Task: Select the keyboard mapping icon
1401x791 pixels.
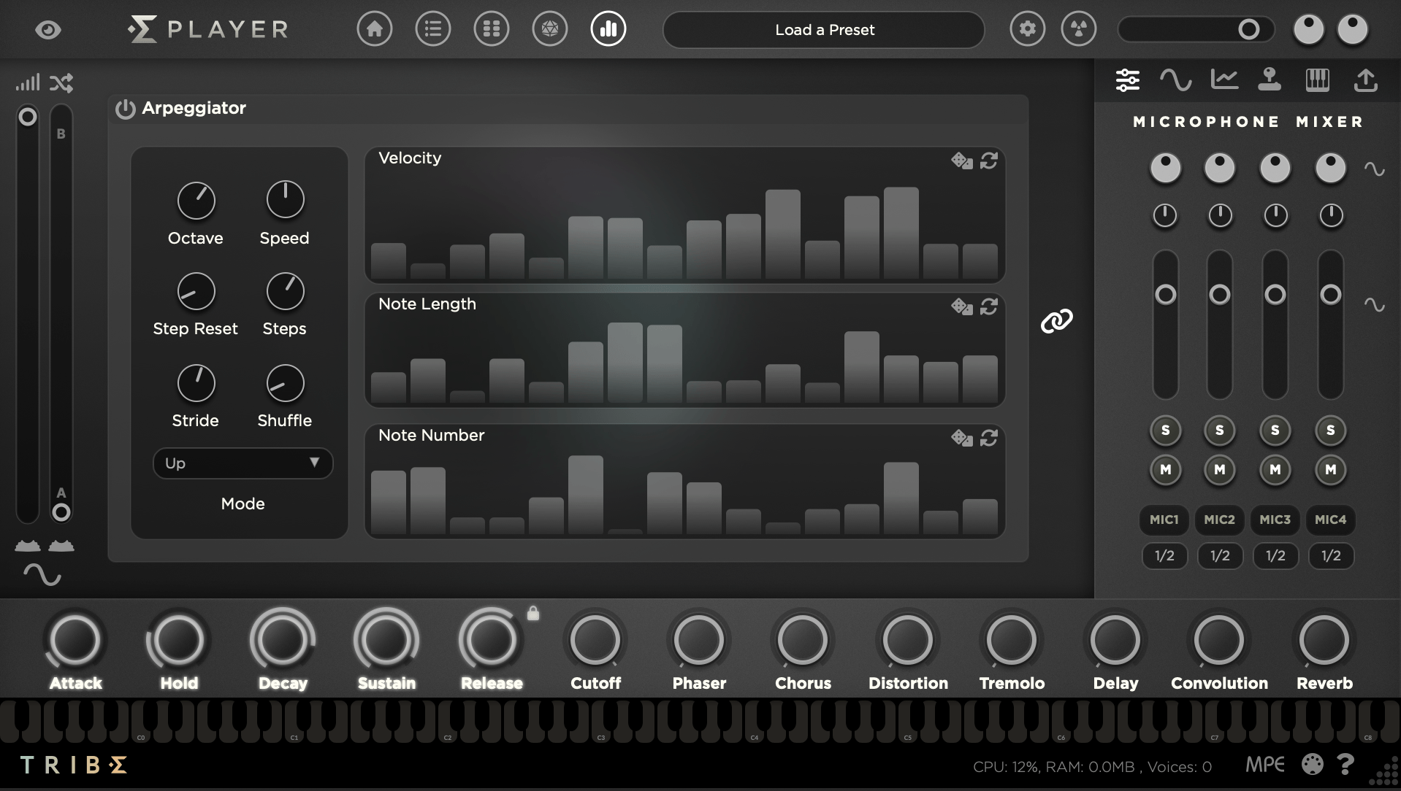Action: 1318,80
